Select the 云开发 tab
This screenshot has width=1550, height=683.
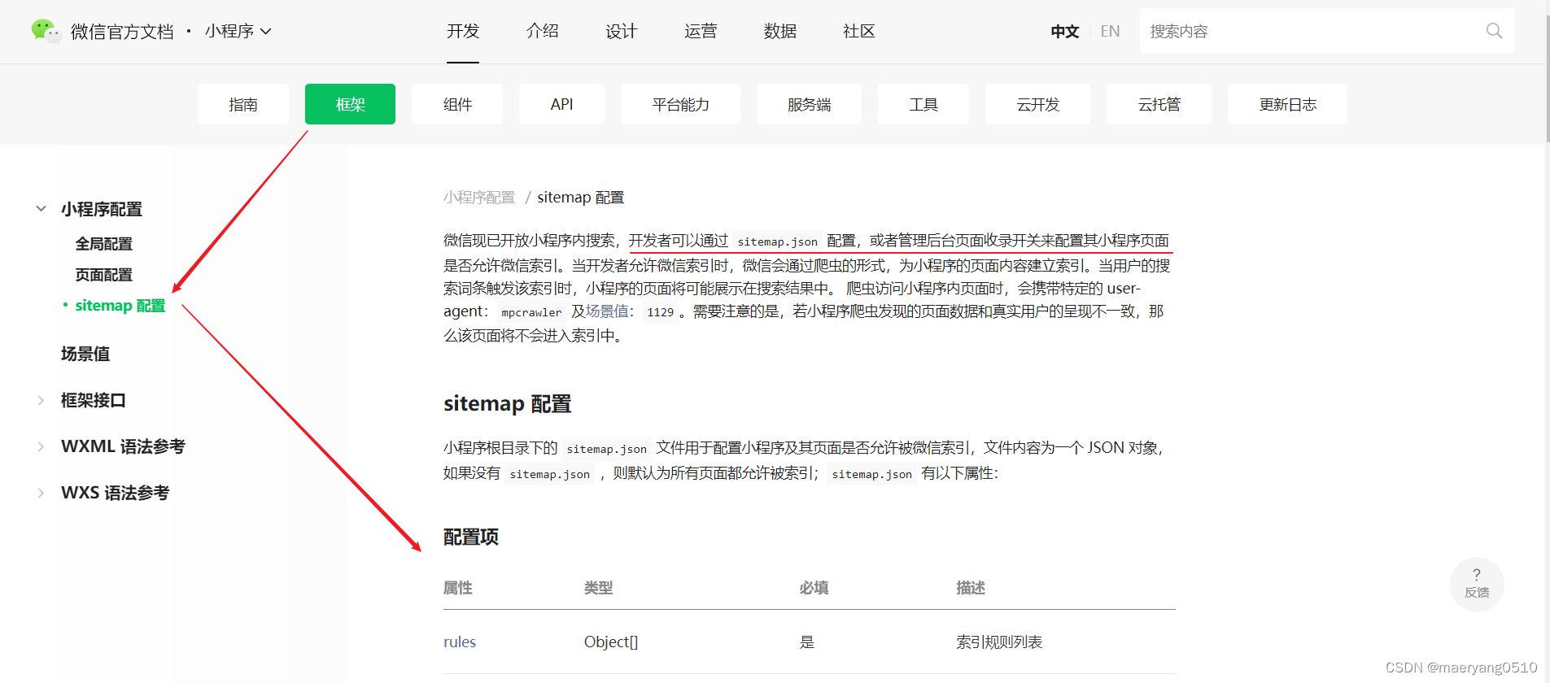(1037, 104)
